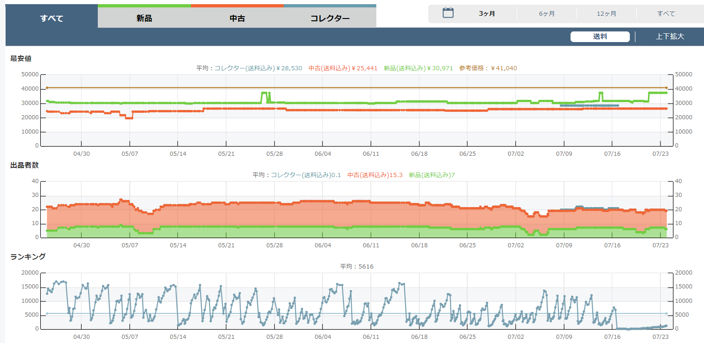Choose the 12ヶ月 time range

pos(606,14)
